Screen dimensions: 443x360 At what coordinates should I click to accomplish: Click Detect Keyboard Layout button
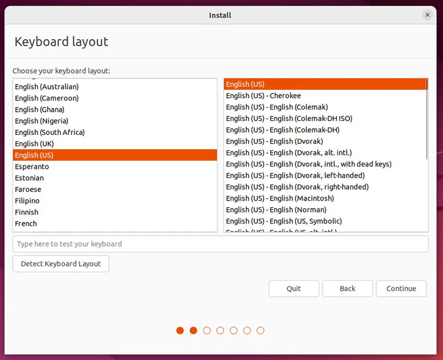click(x=61, y=264)
